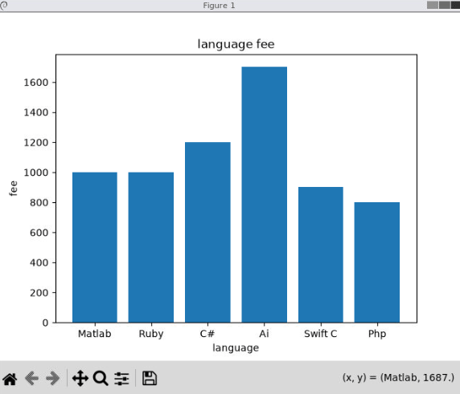Activate the Pan axes tool

[80, 378]
